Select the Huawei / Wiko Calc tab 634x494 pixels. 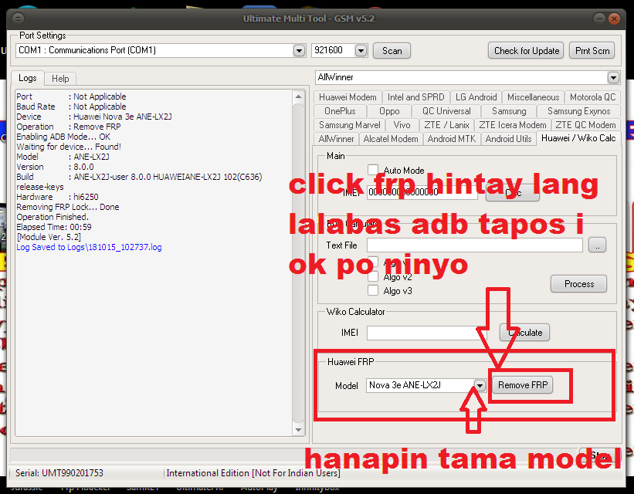point(578,138)
